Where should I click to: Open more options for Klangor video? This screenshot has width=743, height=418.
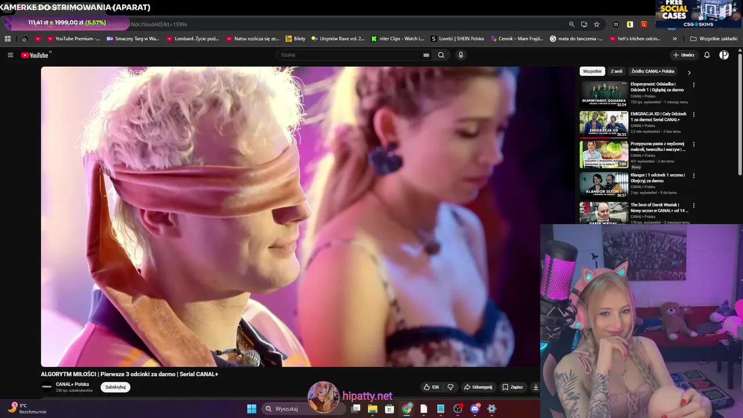[694, 175]
